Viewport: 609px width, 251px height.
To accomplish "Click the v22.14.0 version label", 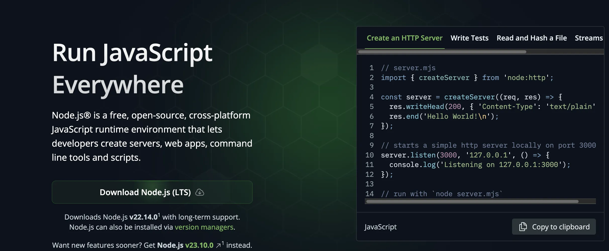I will coord(143,217).
